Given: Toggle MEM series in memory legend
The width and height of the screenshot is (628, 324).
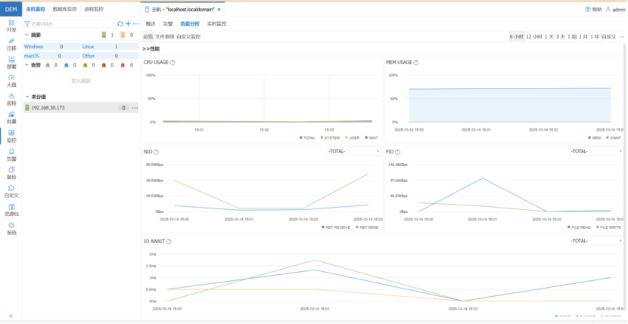Looking at the screenshot, I should click(x=593, y=137).
